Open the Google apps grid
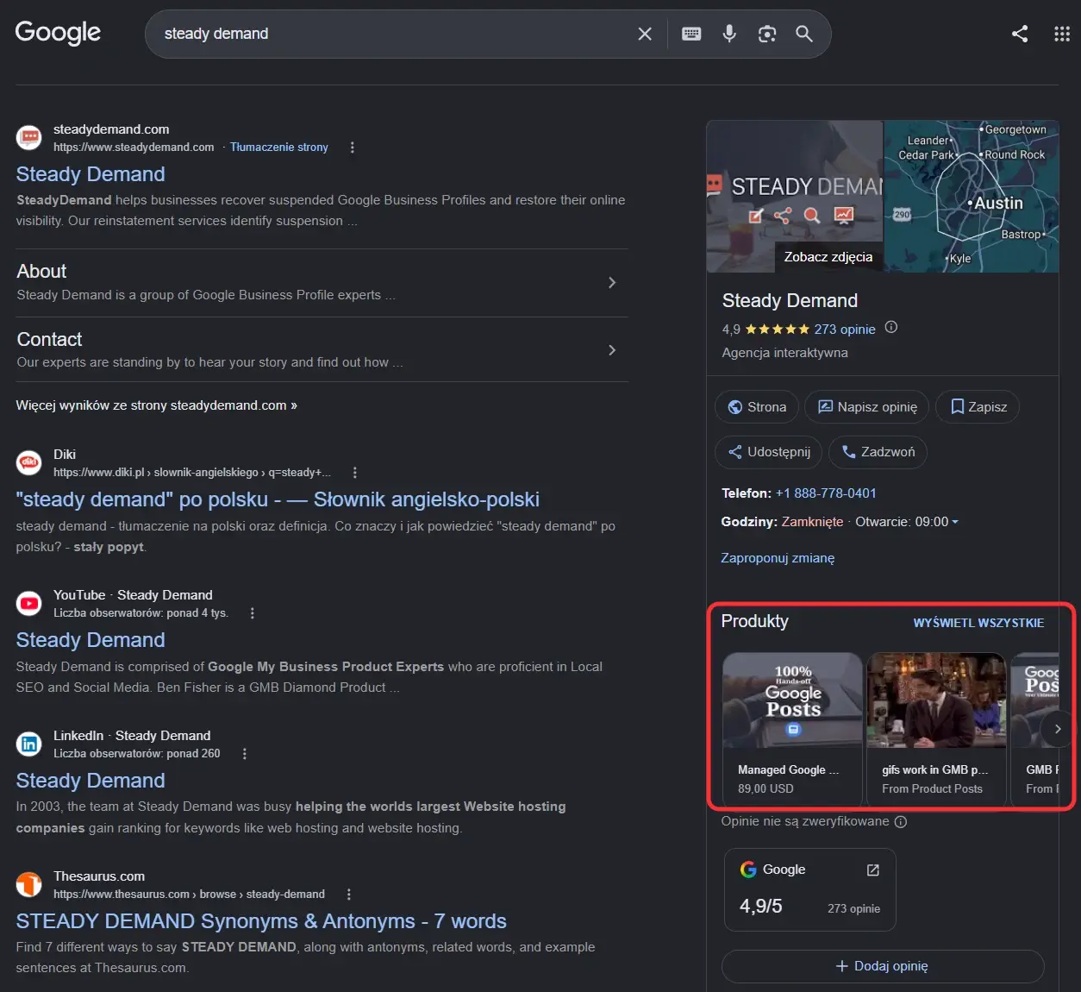 tap(1062, 34)
